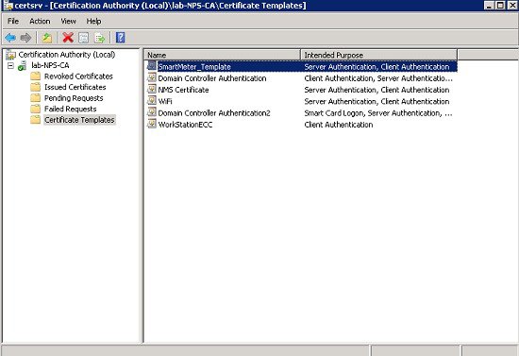
Task: Click the Back arrow toolbar icon
Action: (x=10, y=38)
